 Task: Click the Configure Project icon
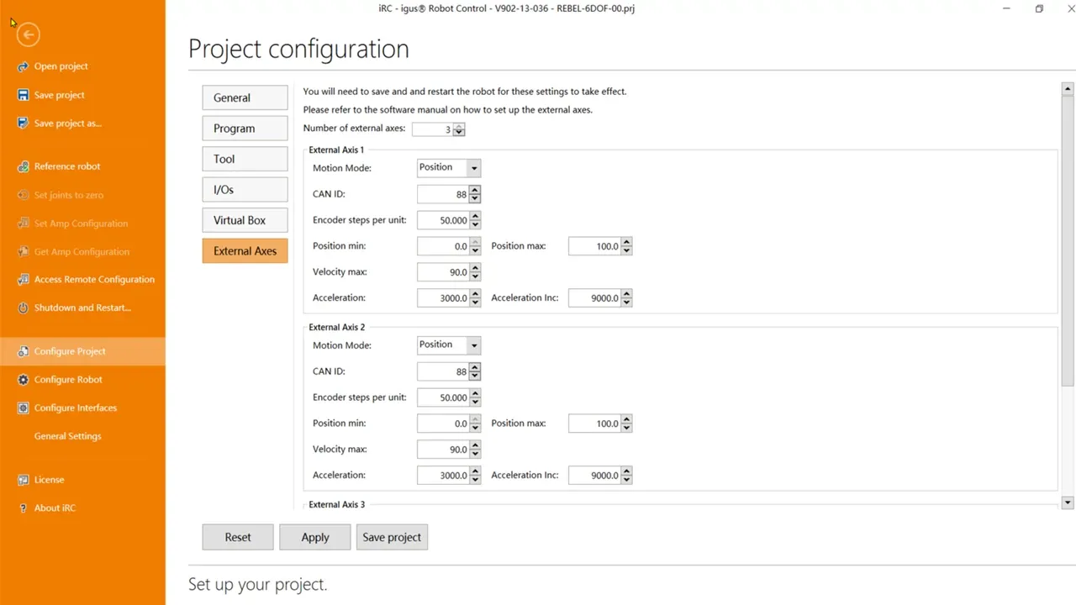tap(24, 351)
